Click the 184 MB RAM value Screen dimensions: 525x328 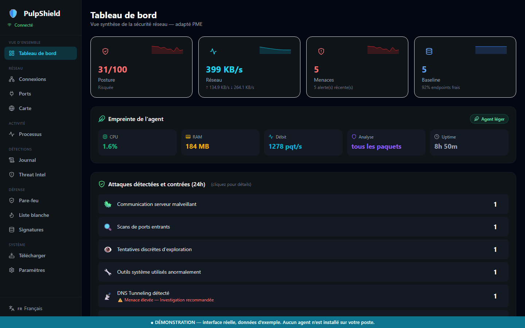coord(197,147)
